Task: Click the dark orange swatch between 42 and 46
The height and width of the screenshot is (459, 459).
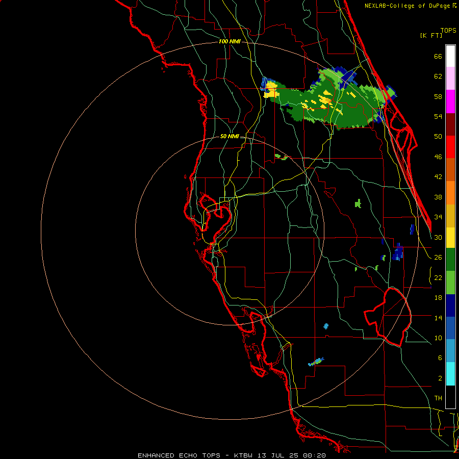Action: 450,170
